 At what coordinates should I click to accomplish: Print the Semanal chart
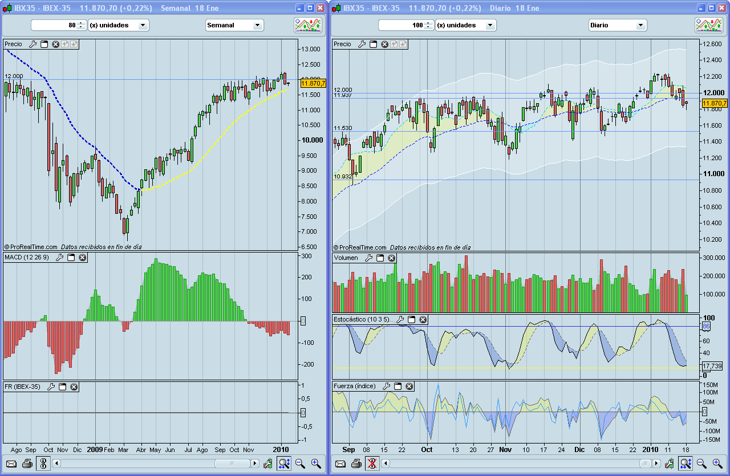click(27, 463)
